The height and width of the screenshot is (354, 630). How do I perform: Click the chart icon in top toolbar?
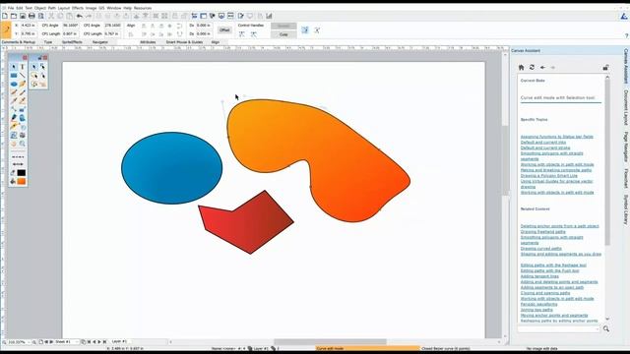pyautogui.click(x=269, y=16)
